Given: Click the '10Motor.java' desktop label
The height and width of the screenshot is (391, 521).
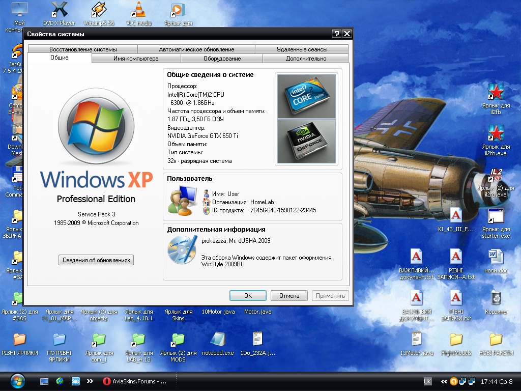Looking at the screenshot, I should click(218, 312).
